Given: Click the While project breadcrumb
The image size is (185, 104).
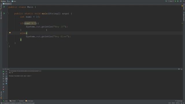Looking at the screenshot, I should (x=3, y=1).
